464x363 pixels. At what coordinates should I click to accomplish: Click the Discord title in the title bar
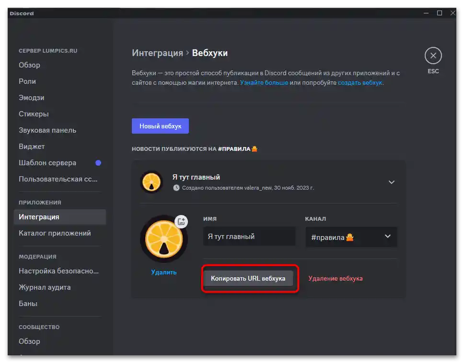click(22, 13)
